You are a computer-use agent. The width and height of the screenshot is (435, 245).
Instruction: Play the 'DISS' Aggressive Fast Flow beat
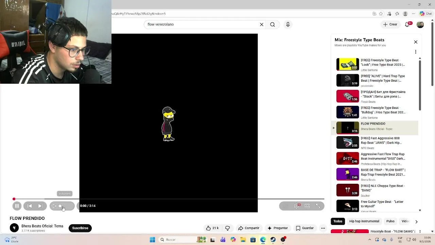tap(375, 158)
